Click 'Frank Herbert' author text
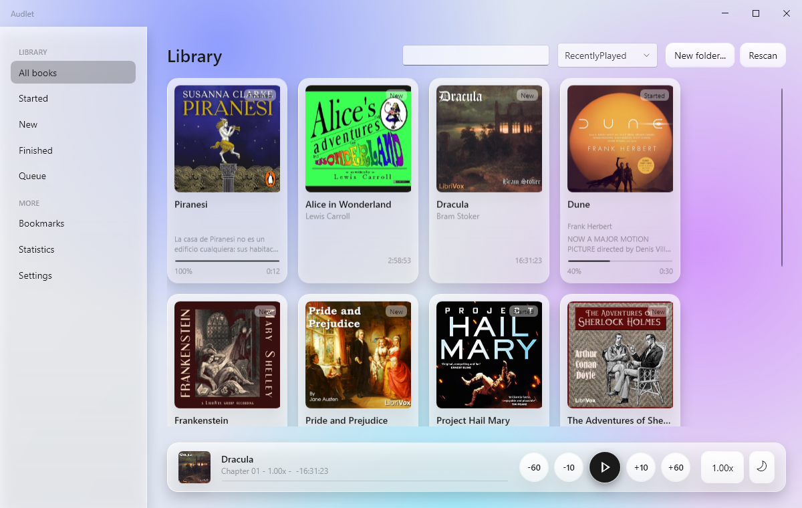The image size is (802, 508). pyautogui.click(x=589, y=227)
